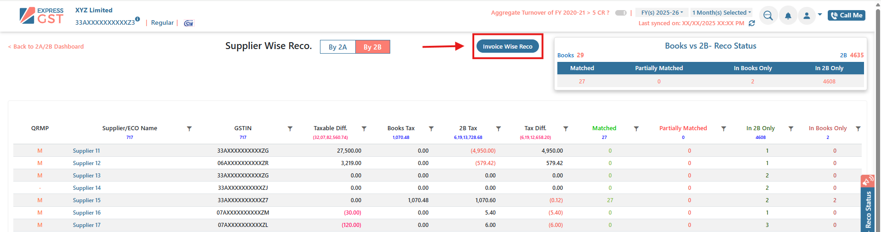881x232 pixels.
Task: Go back to 2A/2B Dashboard
Action: [x=46, y=47]
